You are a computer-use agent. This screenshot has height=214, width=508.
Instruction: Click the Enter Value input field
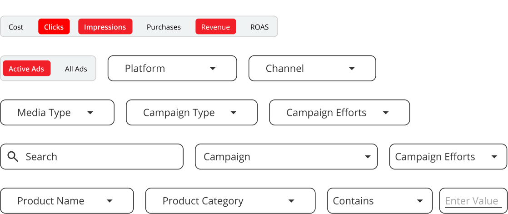(473, 201)
